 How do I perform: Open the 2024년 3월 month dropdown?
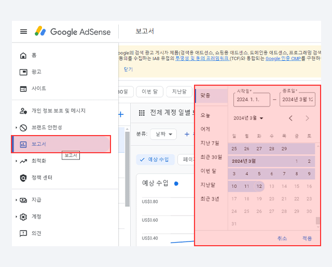point(248,118)
